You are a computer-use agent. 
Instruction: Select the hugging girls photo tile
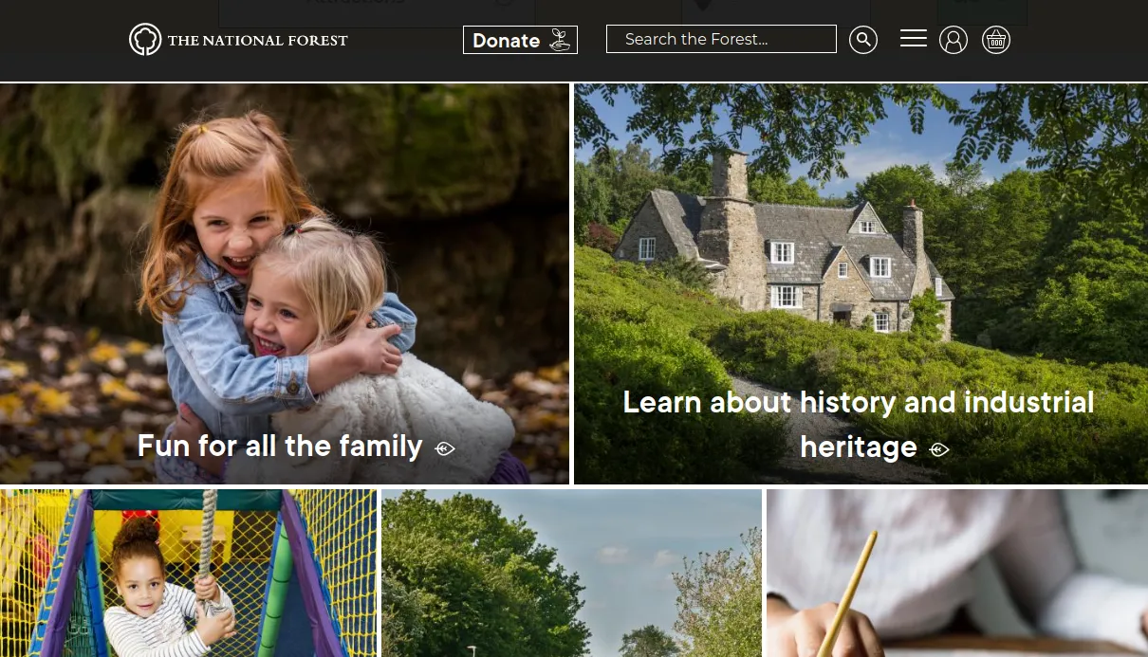285,283
